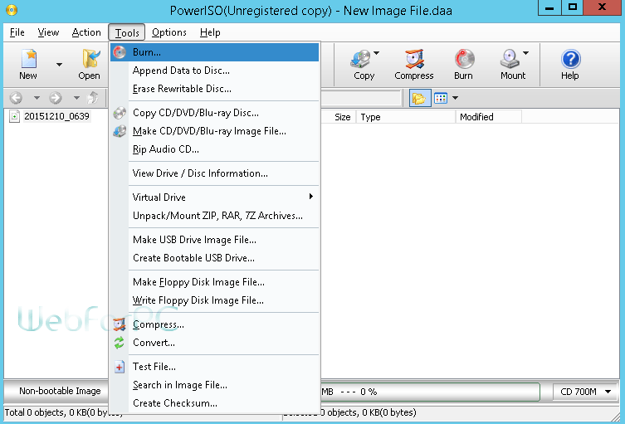Toggle the folder tree view icon
Viewport: 625px width, 424px height.
[x=420, y=98]
